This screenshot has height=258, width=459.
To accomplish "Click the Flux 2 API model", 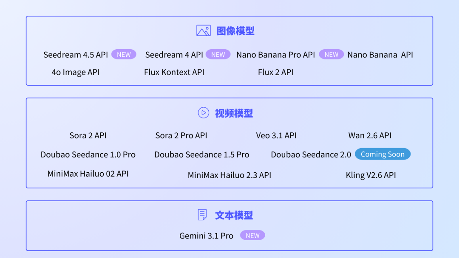I will coord(275,72).
